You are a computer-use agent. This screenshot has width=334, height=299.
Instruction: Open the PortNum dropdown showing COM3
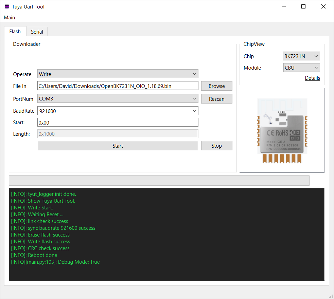[x=118, y=98]
